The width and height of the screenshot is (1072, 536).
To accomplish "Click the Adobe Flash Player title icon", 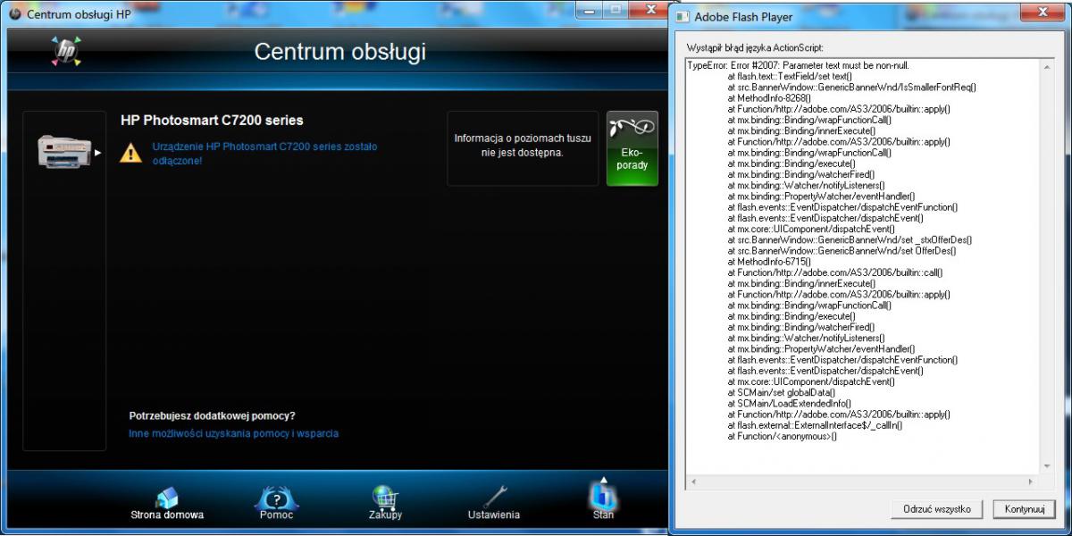I will click(x=682, y=16).
